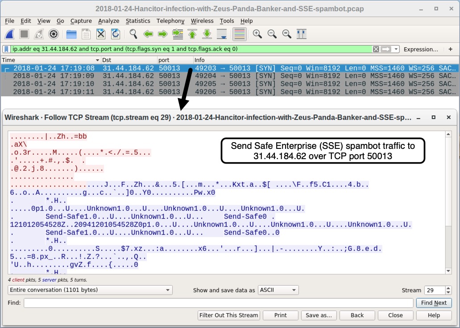Click the Back button in the stream dialog

(357, 316)
